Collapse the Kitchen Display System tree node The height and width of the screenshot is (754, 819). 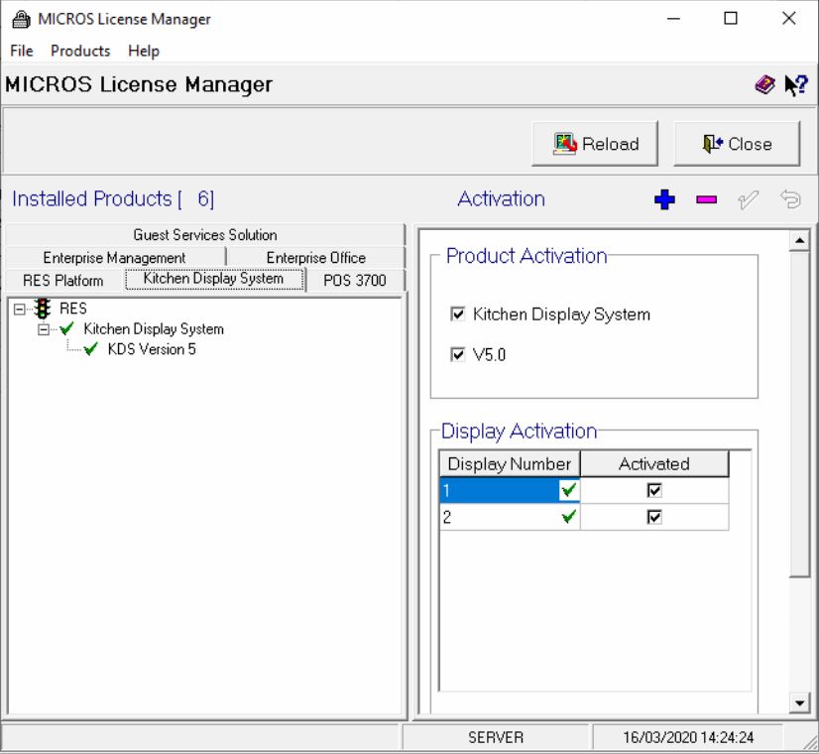[44, 329]
